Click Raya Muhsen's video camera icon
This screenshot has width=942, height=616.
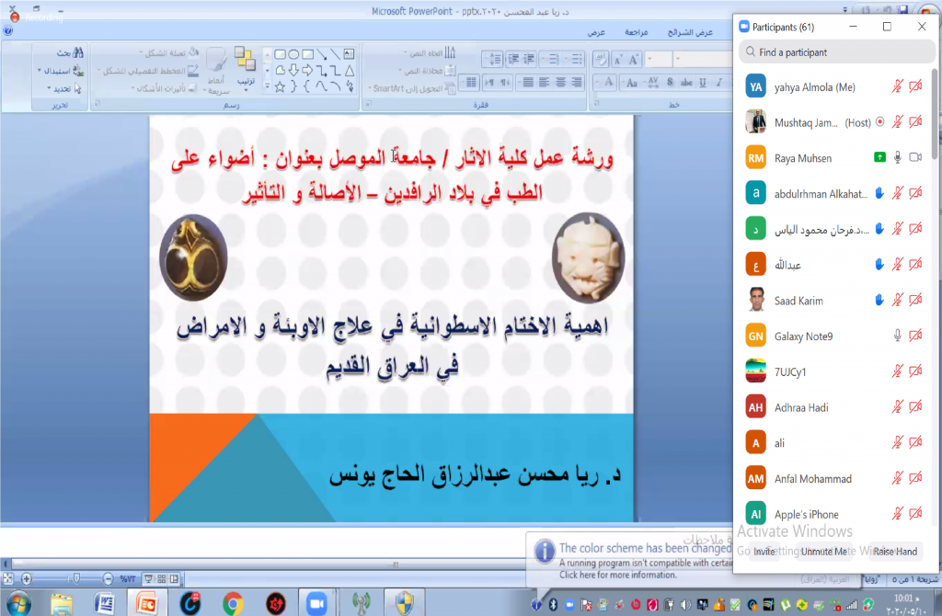pos(915,158)
